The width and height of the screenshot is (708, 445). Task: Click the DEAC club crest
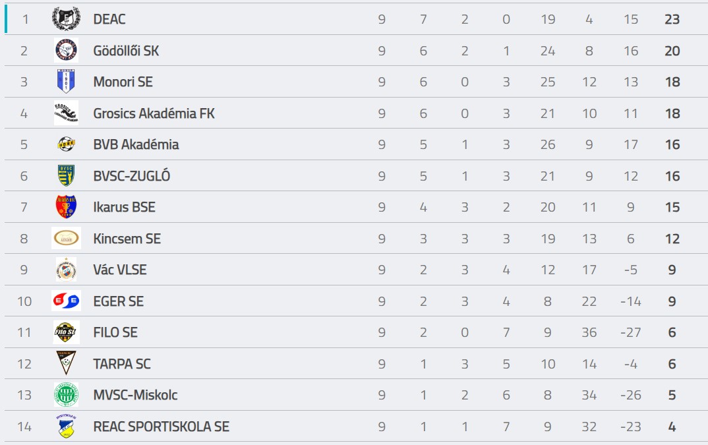tap(66, 19)
